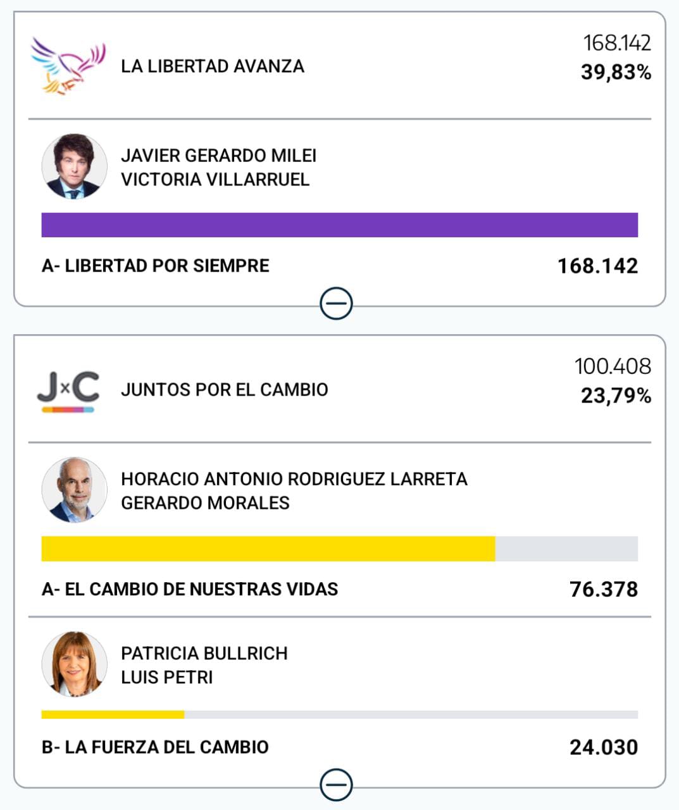Click the PATRICIA BULLRICH candidate name
The height and width of the screenshot is (810, 679).
pos(204,653)
